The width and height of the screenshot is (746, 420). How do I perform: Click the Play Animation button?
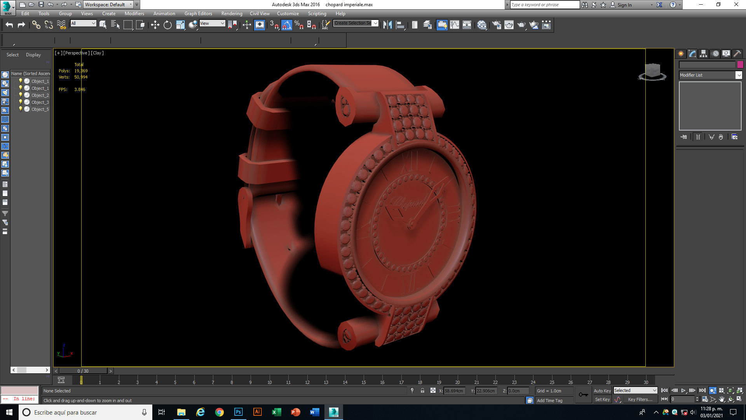(683, 390)
